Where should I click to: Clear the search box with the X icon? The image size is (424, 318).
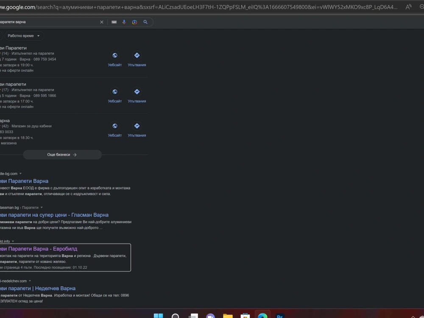pos(102,22)
